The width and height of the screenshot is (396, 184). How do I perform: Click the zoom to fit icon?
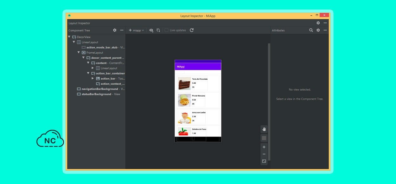tap(264, 161)
